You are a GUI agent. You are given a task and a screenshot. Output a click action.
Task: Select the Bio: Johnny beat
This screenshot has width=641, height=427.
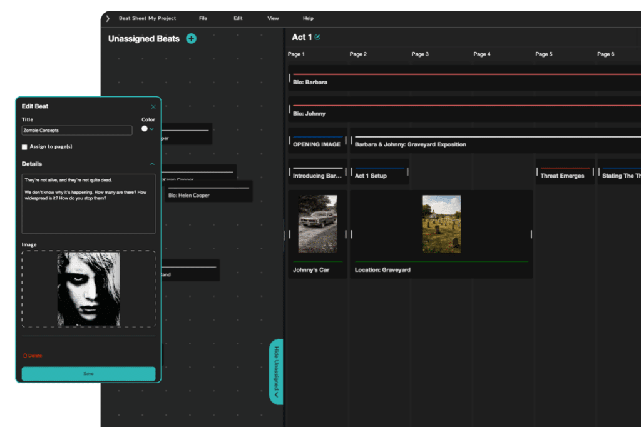(464, 109)
